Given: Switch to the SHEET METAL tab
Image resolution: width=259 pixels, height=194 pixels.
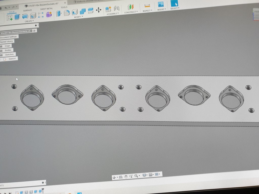Looking at the screenshot, I should tap(47, 9).
